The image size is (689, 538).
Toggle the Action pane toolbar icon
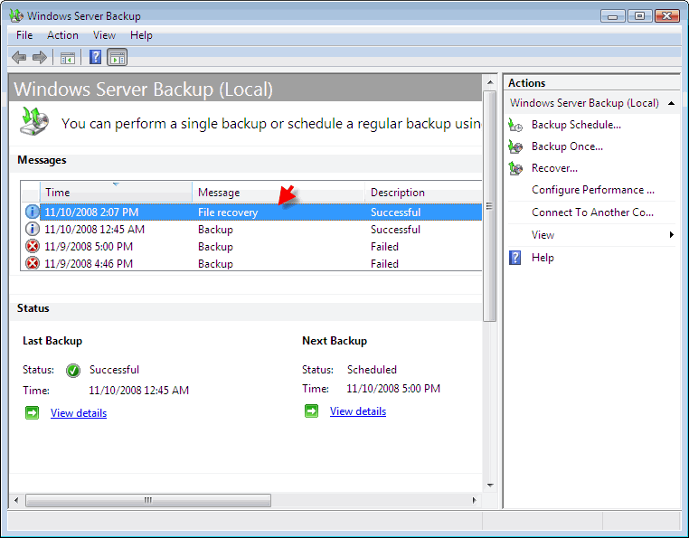click(x=118, y=57)
